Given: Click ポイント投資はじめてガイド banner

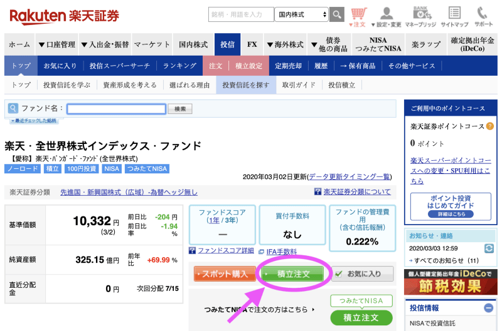Looking at the screenshot, I should coord(451,206).
